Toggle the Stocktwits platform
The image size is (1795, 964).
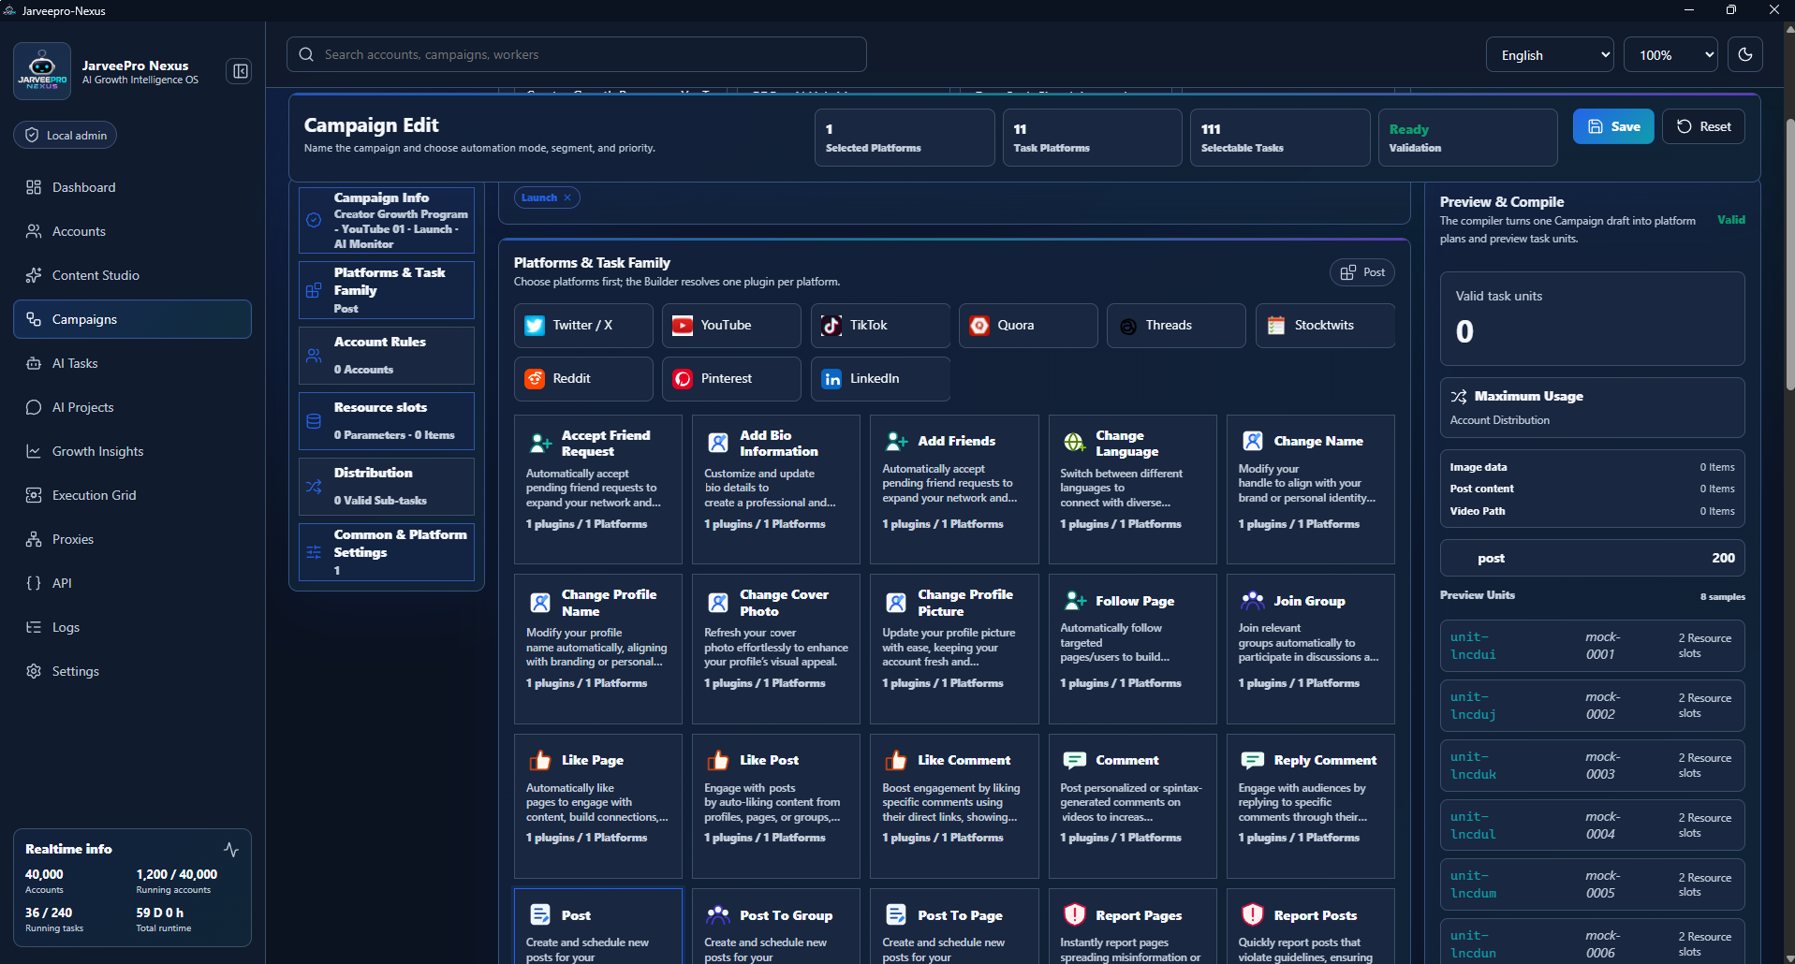tap(1325, 325)
